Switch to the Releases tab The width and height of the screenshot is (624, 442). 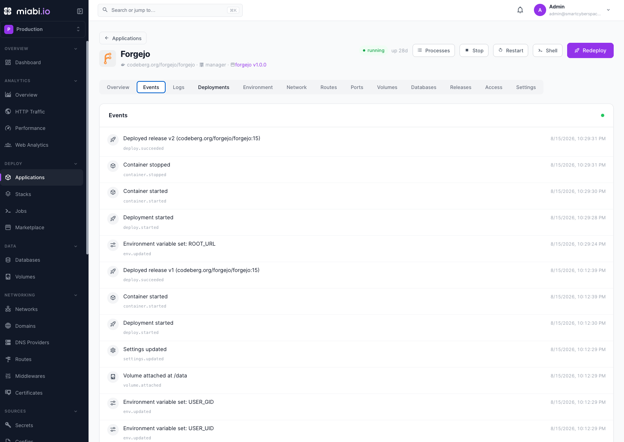click(461, 87)
